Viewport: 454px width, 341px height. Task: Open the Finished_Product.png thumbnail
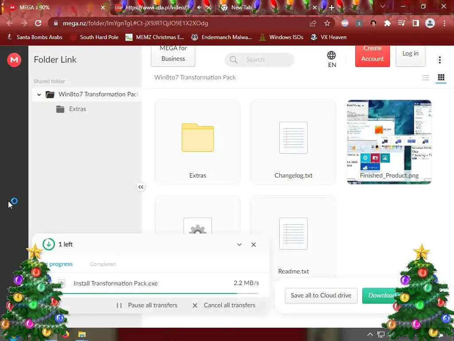click(x=389, y=142)
